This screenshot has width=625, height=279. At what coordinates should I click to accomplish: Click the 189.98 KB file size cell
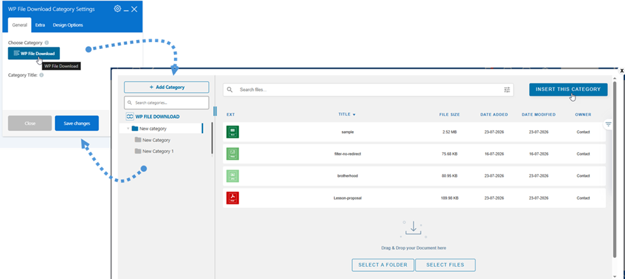[x=450, y=198]
